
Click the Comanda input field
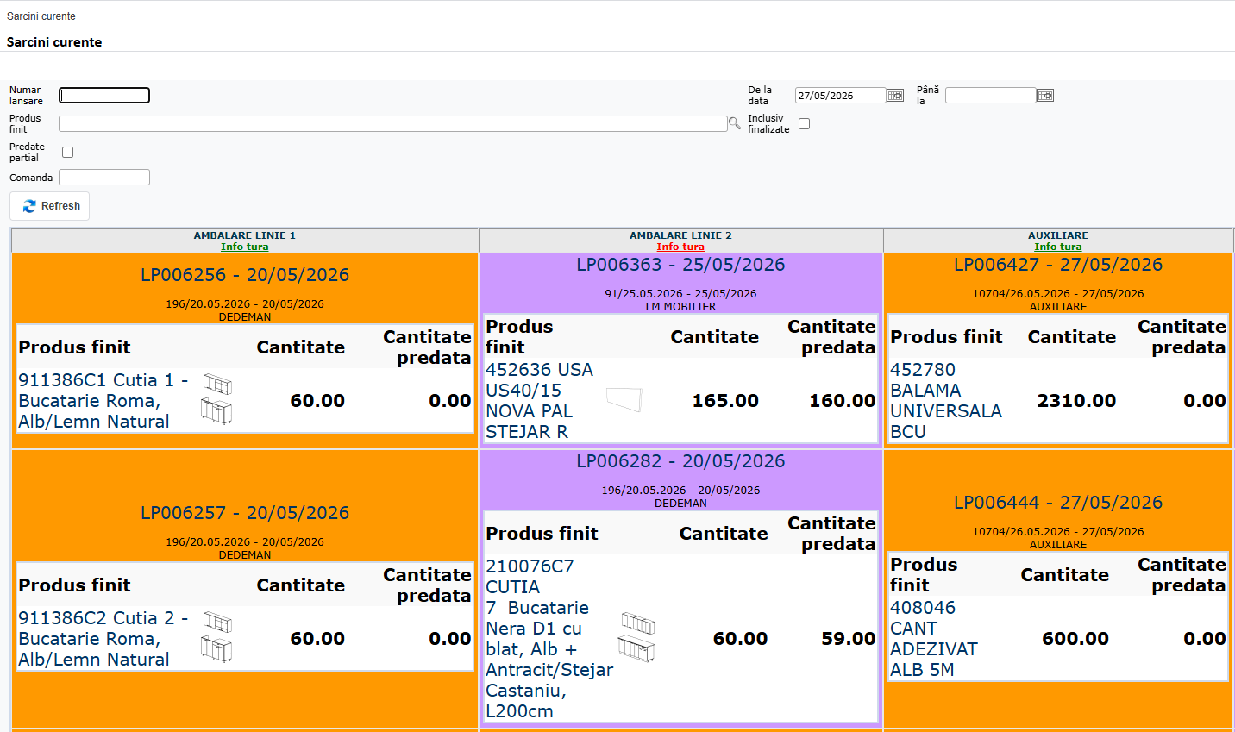coord(104,178)
